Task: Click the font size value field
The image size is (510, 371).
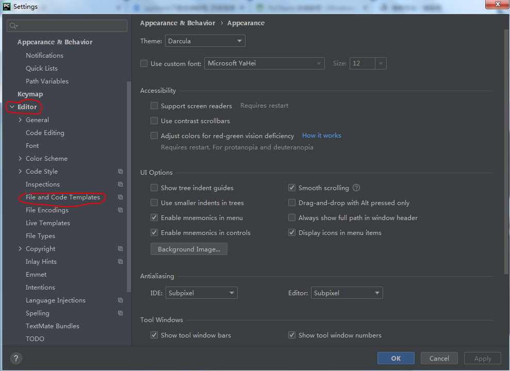Action: [x=362, y=63]
